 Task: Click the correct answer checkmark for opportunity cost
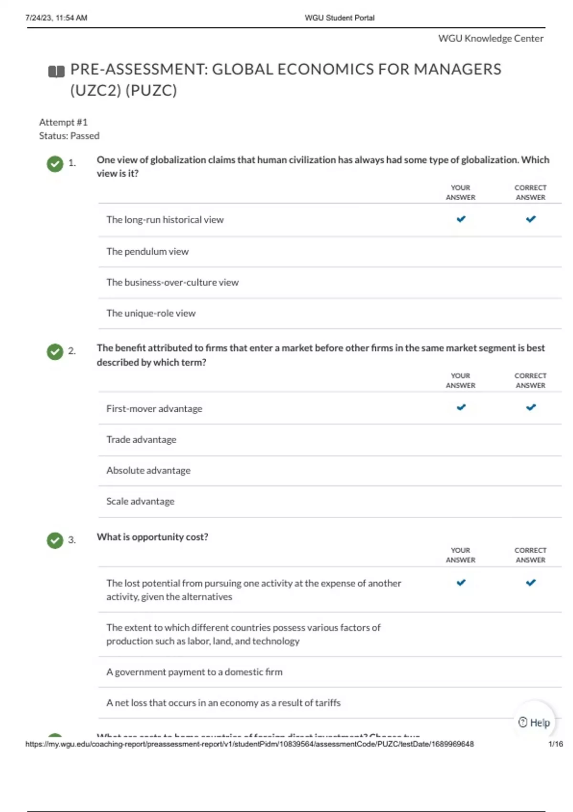[x=531, y=583]
